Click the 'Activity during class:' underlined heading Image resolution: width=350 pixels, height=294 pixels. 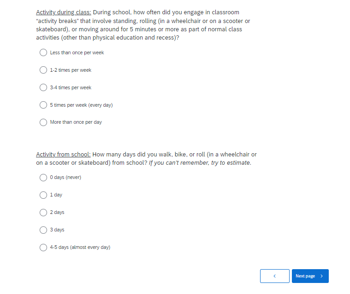click(x=64, y=12)
